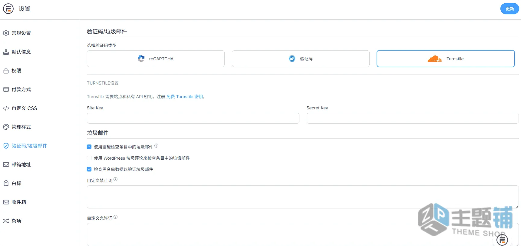Image resolution: width=521 pixels, height=246 pixels.
Task: Select reCAPTCHA as captcha type
Action: 156,59
